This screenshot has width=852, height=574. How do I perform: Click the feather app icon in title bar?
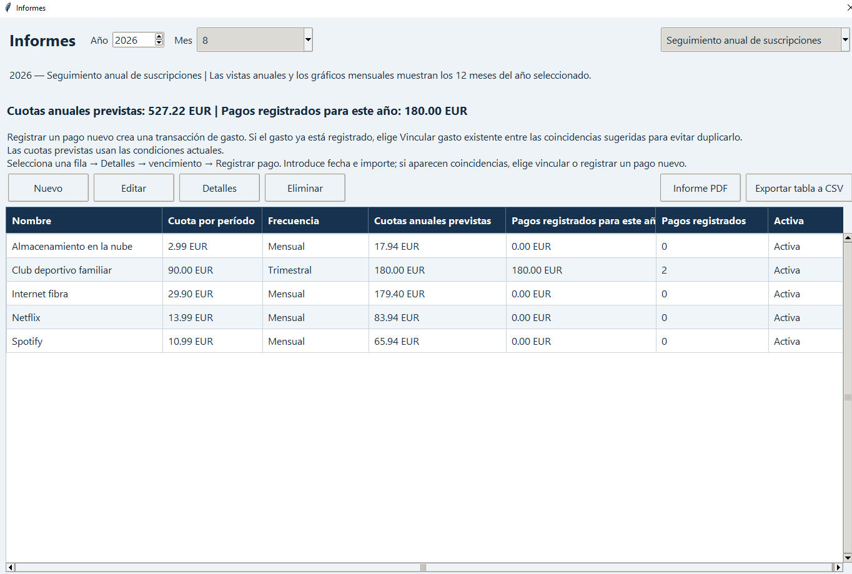click(7, 7)
